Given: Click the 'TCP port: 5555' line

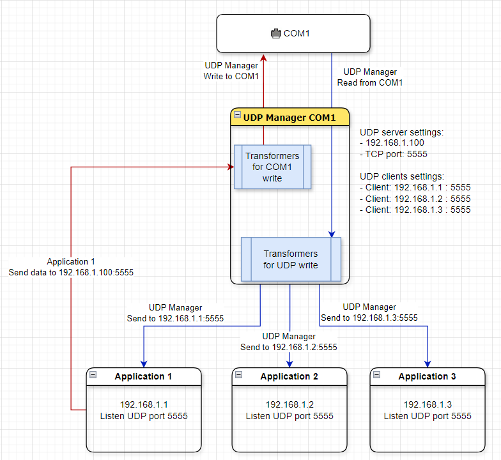Looking at the screenshot, I should pos(394,154).
